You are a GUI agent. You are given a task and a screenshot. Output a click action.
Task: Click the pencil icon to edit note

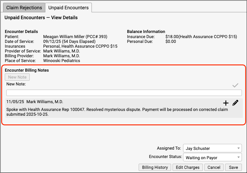pos(235,103)
